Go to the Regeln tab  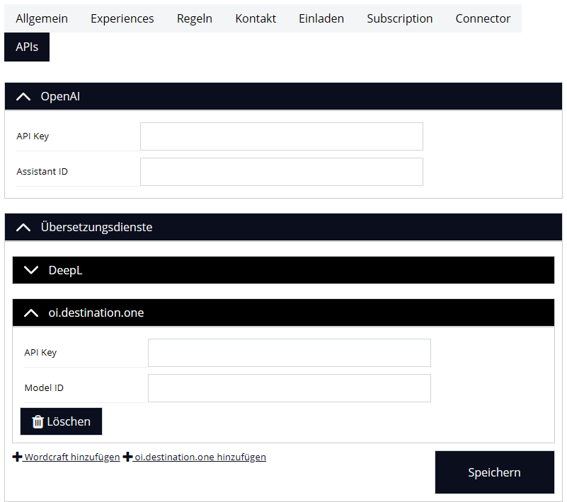(x=195, y=18)
